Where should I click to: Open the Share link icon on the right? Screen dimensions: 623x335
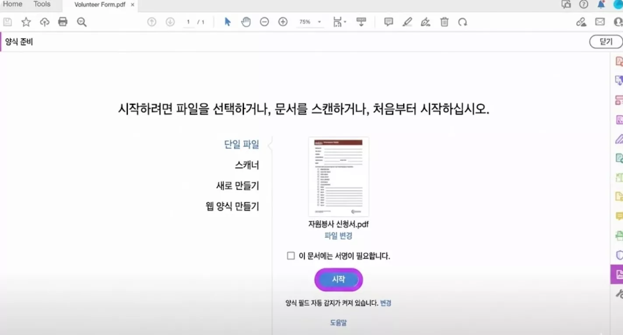(x=581, y=21)
